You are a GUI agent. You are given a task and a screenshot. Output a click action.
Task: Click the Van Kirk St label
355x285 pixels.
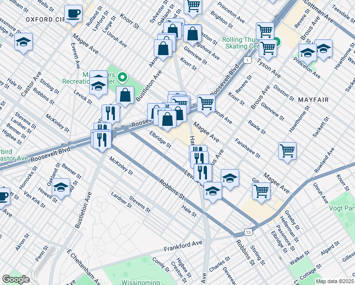tap(35, 199)
